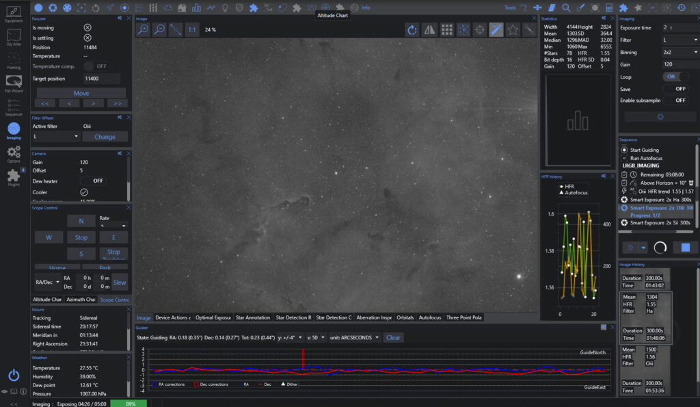Show the light bulb flat panel view

click(x=225, y=8)
